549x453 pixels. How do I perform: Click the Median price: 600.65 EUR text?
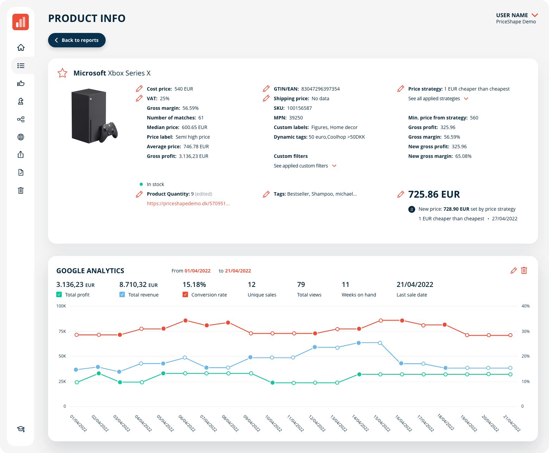[x=177, y=127]
